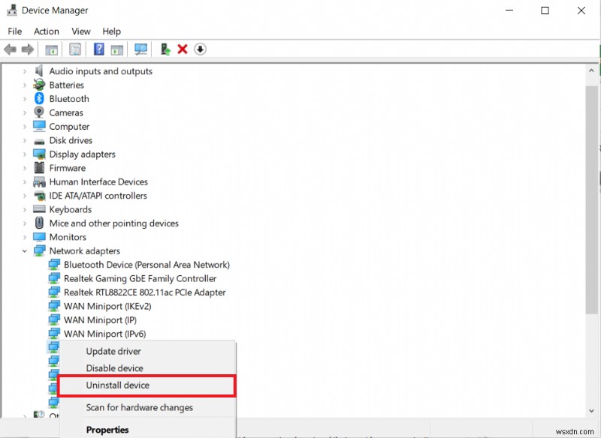Collapse the Bluetooth category
Image resolution: width=601 pixels, height=438 pixels.
(x=25, y=98)
